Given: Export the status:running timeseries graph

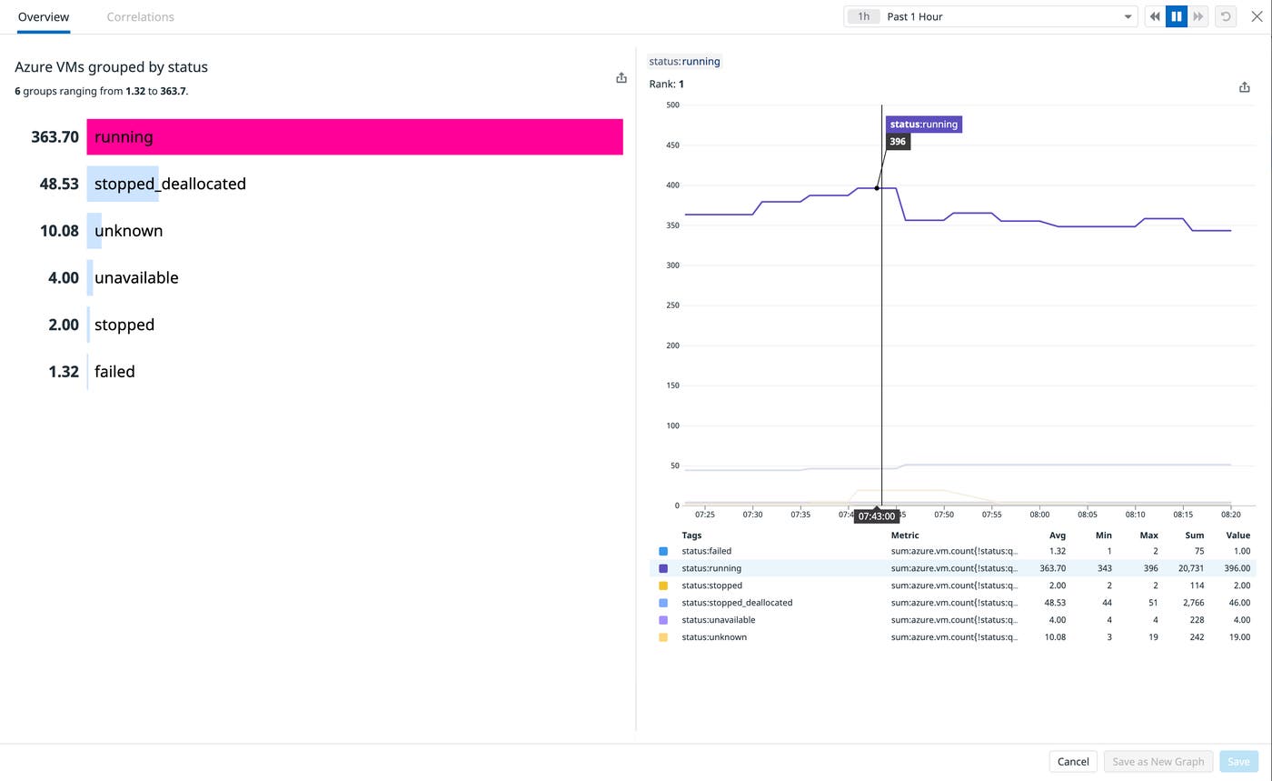Looking at the screenshot, I should [x=1244, y=87].
